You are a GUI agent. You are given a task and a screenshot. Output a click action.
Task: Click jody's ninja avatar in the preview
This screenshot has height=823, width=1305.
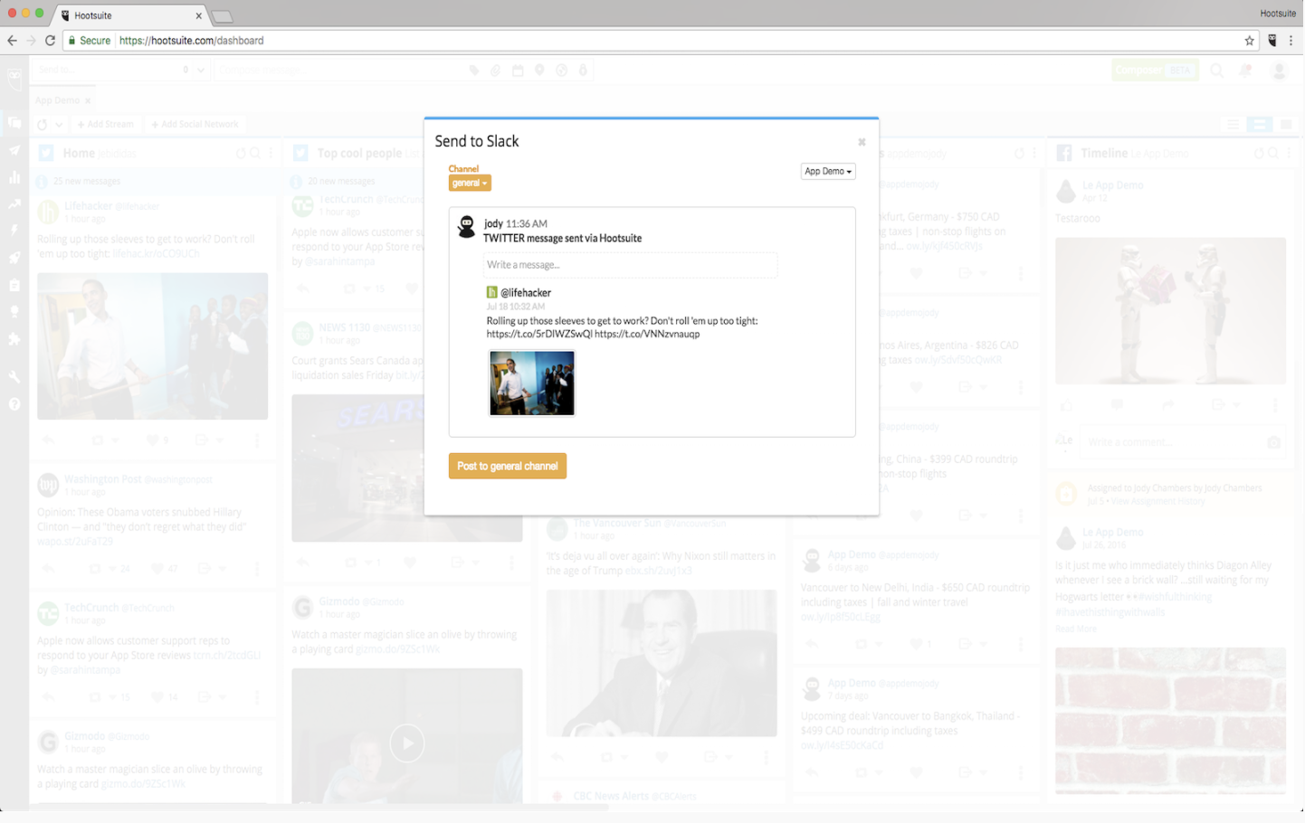tap(467, 227)
